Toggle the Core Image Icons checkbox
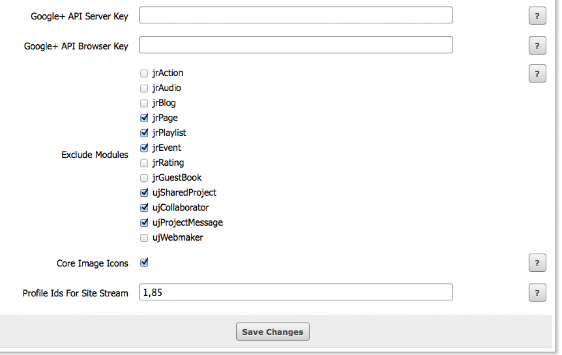Viewport: 562px width, 355px height. [x=144, y=263]
